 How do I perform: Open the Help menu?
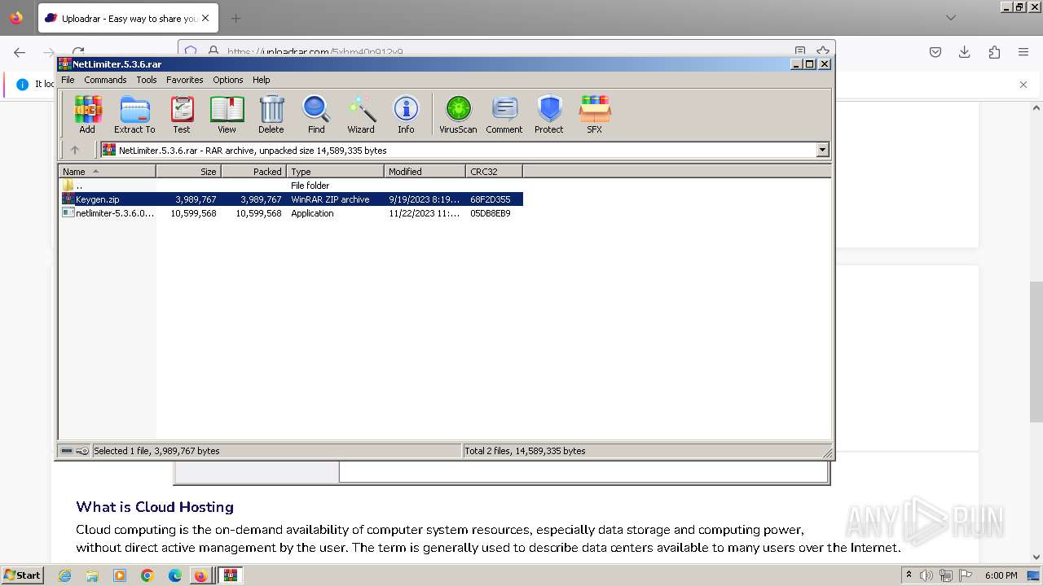[x=261, y=80]
